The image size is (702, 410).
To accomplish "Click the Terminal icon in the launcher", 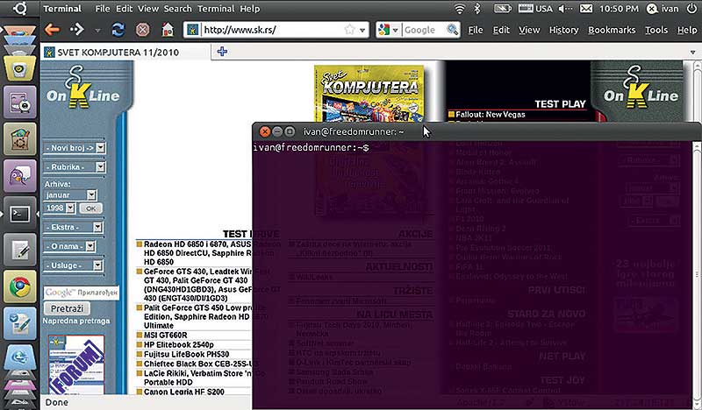I will tap(19, 213).
